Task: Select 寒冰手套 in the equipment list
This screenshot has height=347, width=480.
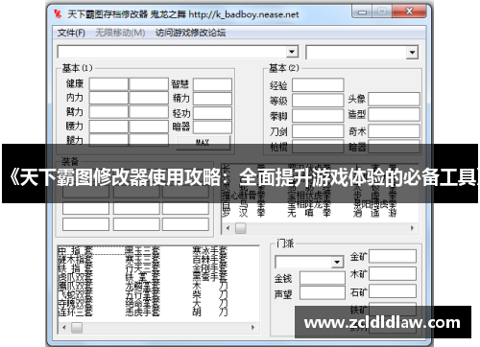Action: tap(210, 250)
